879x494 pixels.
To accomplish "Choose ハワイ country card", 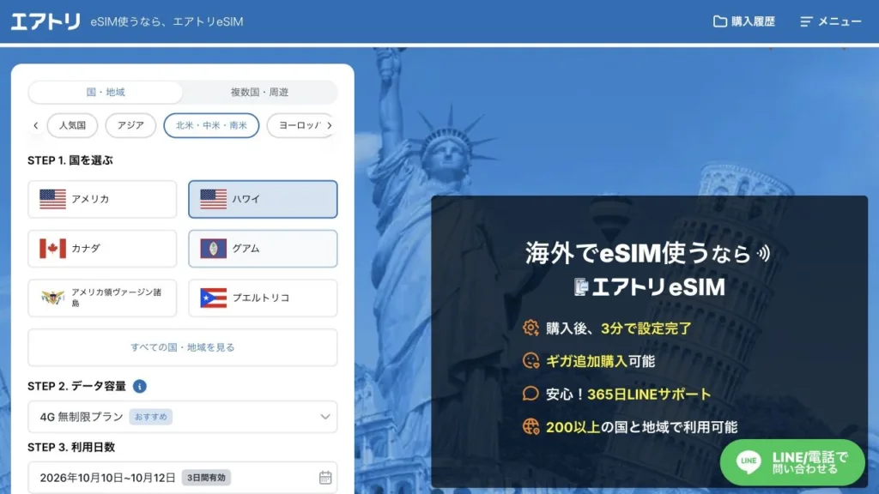I will point(263,199).
